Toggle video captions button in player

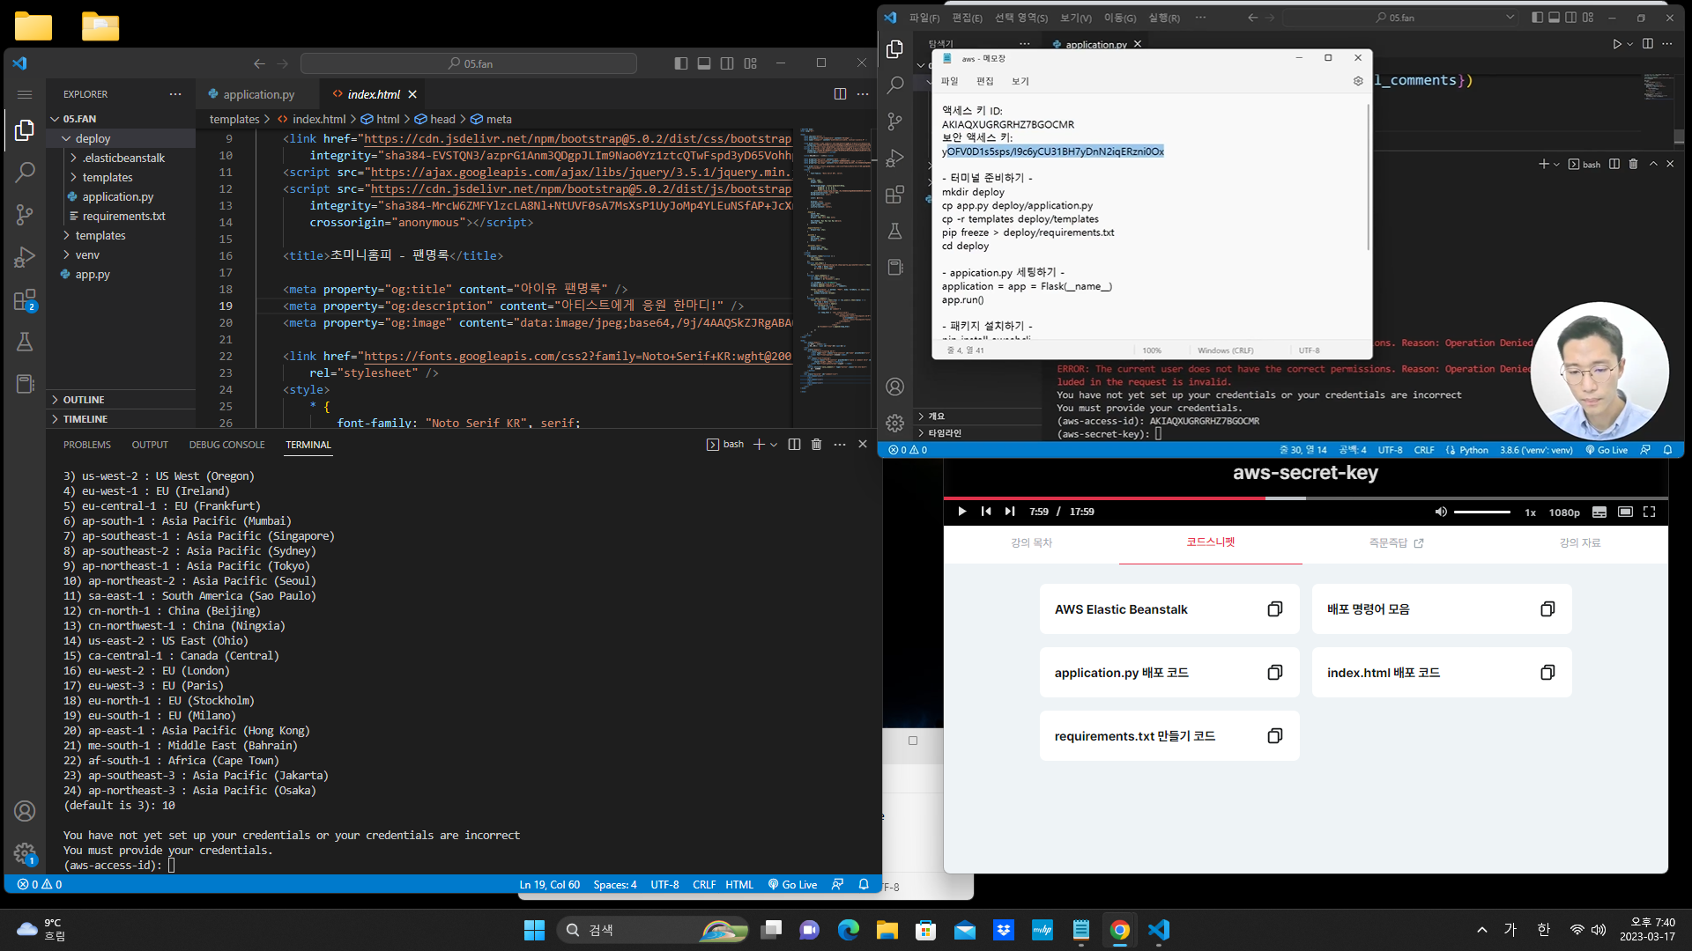tap(1599, 512)
